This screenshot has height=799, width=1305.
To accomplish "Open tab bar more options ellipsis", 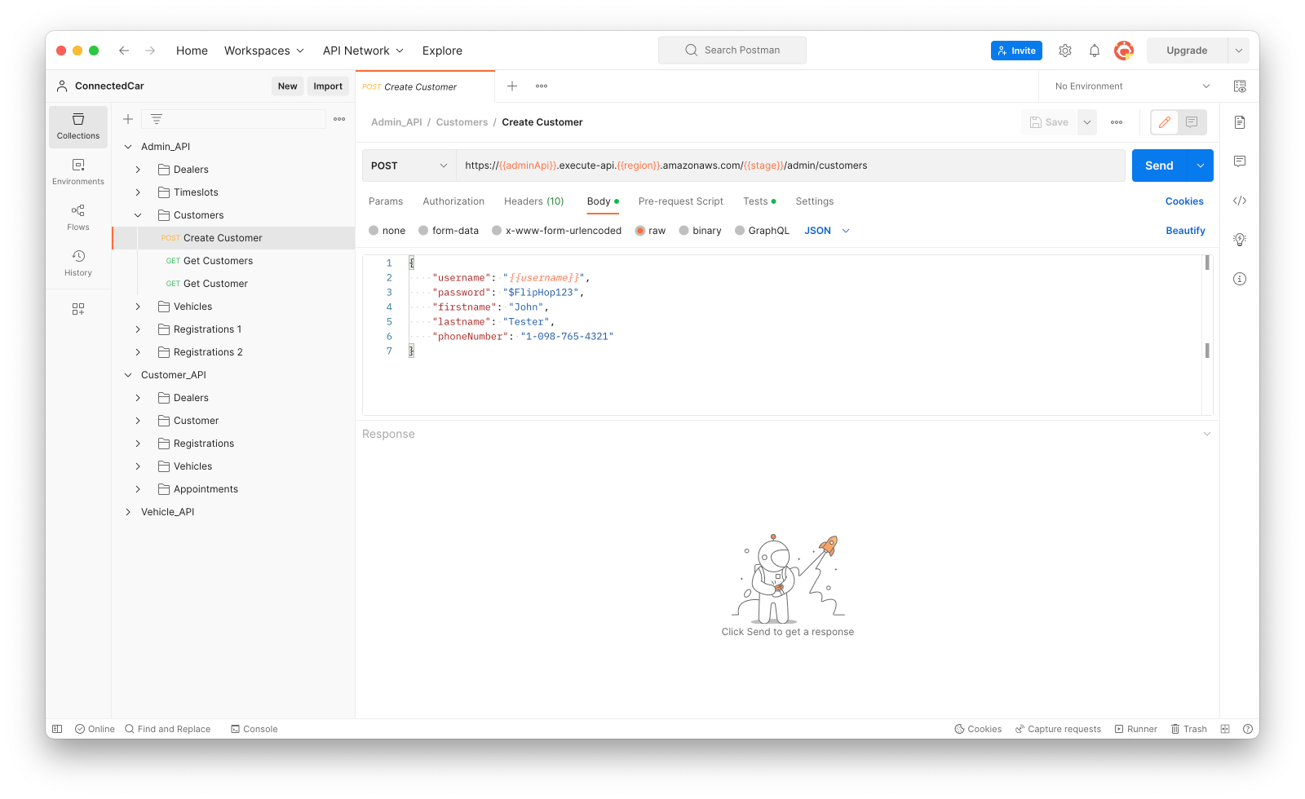I will point(542,86).
